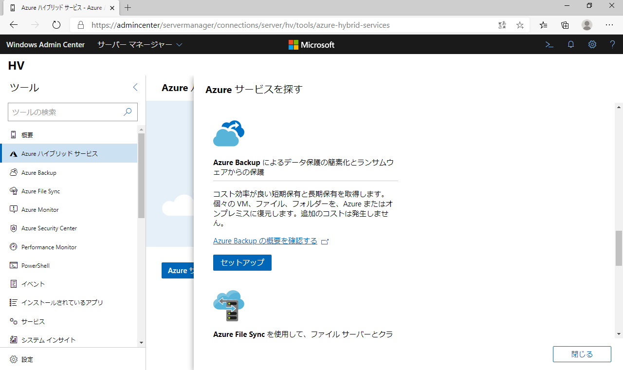Click the サービス gears icon

click(13, 321)
